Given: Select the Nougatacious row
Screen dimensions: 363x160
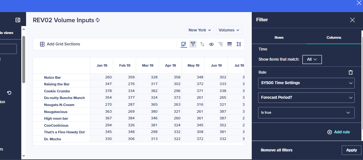Looking at the screenshot, I should [56, 112].
